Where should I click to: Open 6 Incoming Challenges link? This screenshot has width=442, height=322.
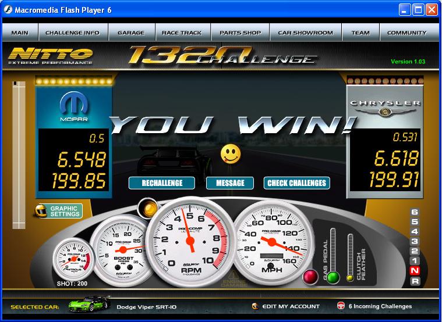(380, 306)
